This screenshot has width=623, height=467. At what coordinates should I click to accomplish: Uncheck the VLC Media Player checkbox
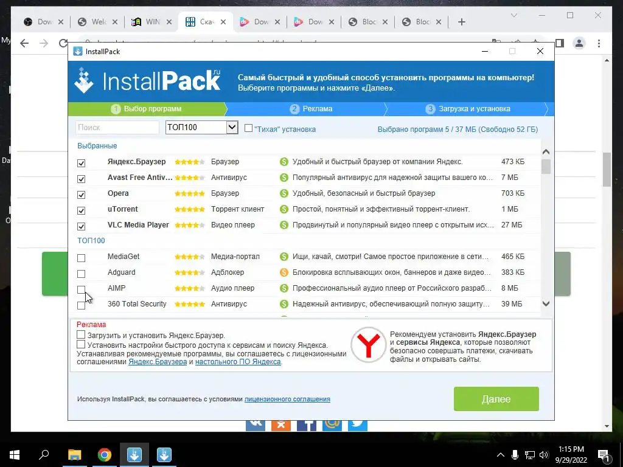tap(81, 226)
